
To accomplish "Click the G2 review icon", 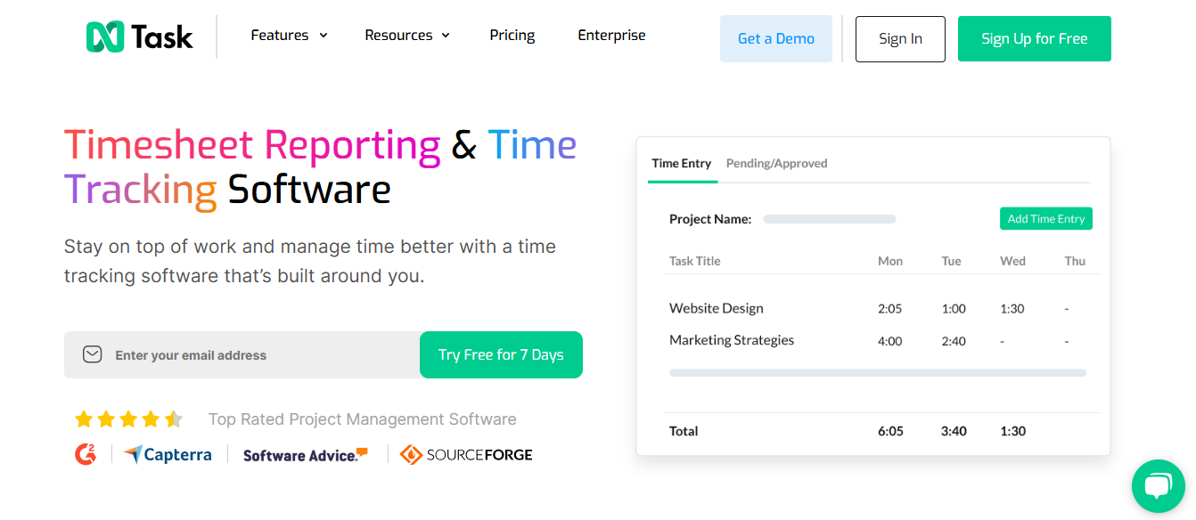I will tap(85, 454).
